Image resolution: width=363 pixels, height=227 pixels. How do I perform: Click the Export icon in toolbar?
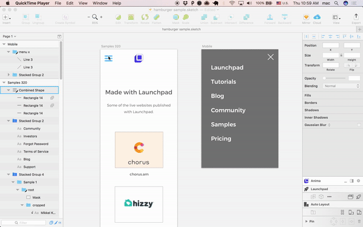point(356,17)
